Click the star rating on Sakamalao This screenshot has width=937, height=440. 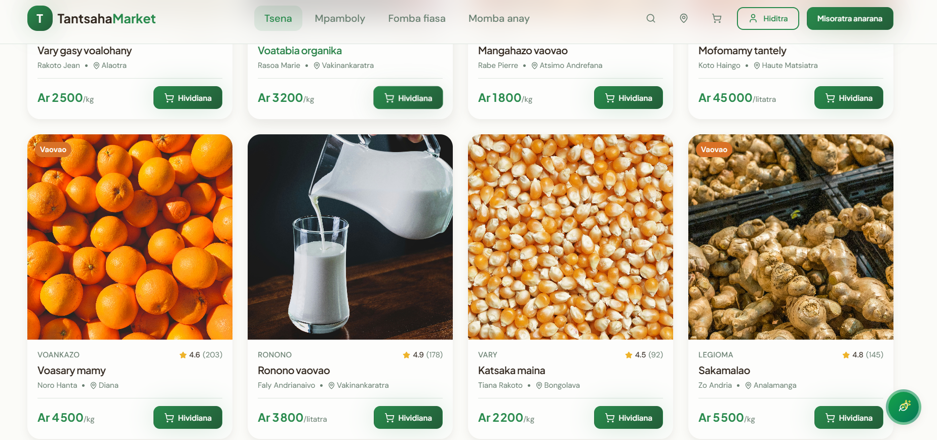point(863,355)
